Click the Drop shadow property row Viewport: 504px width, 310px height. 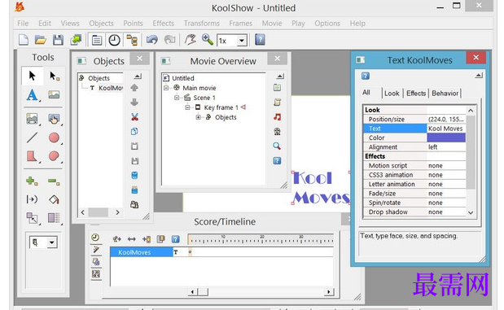[414, 212]
